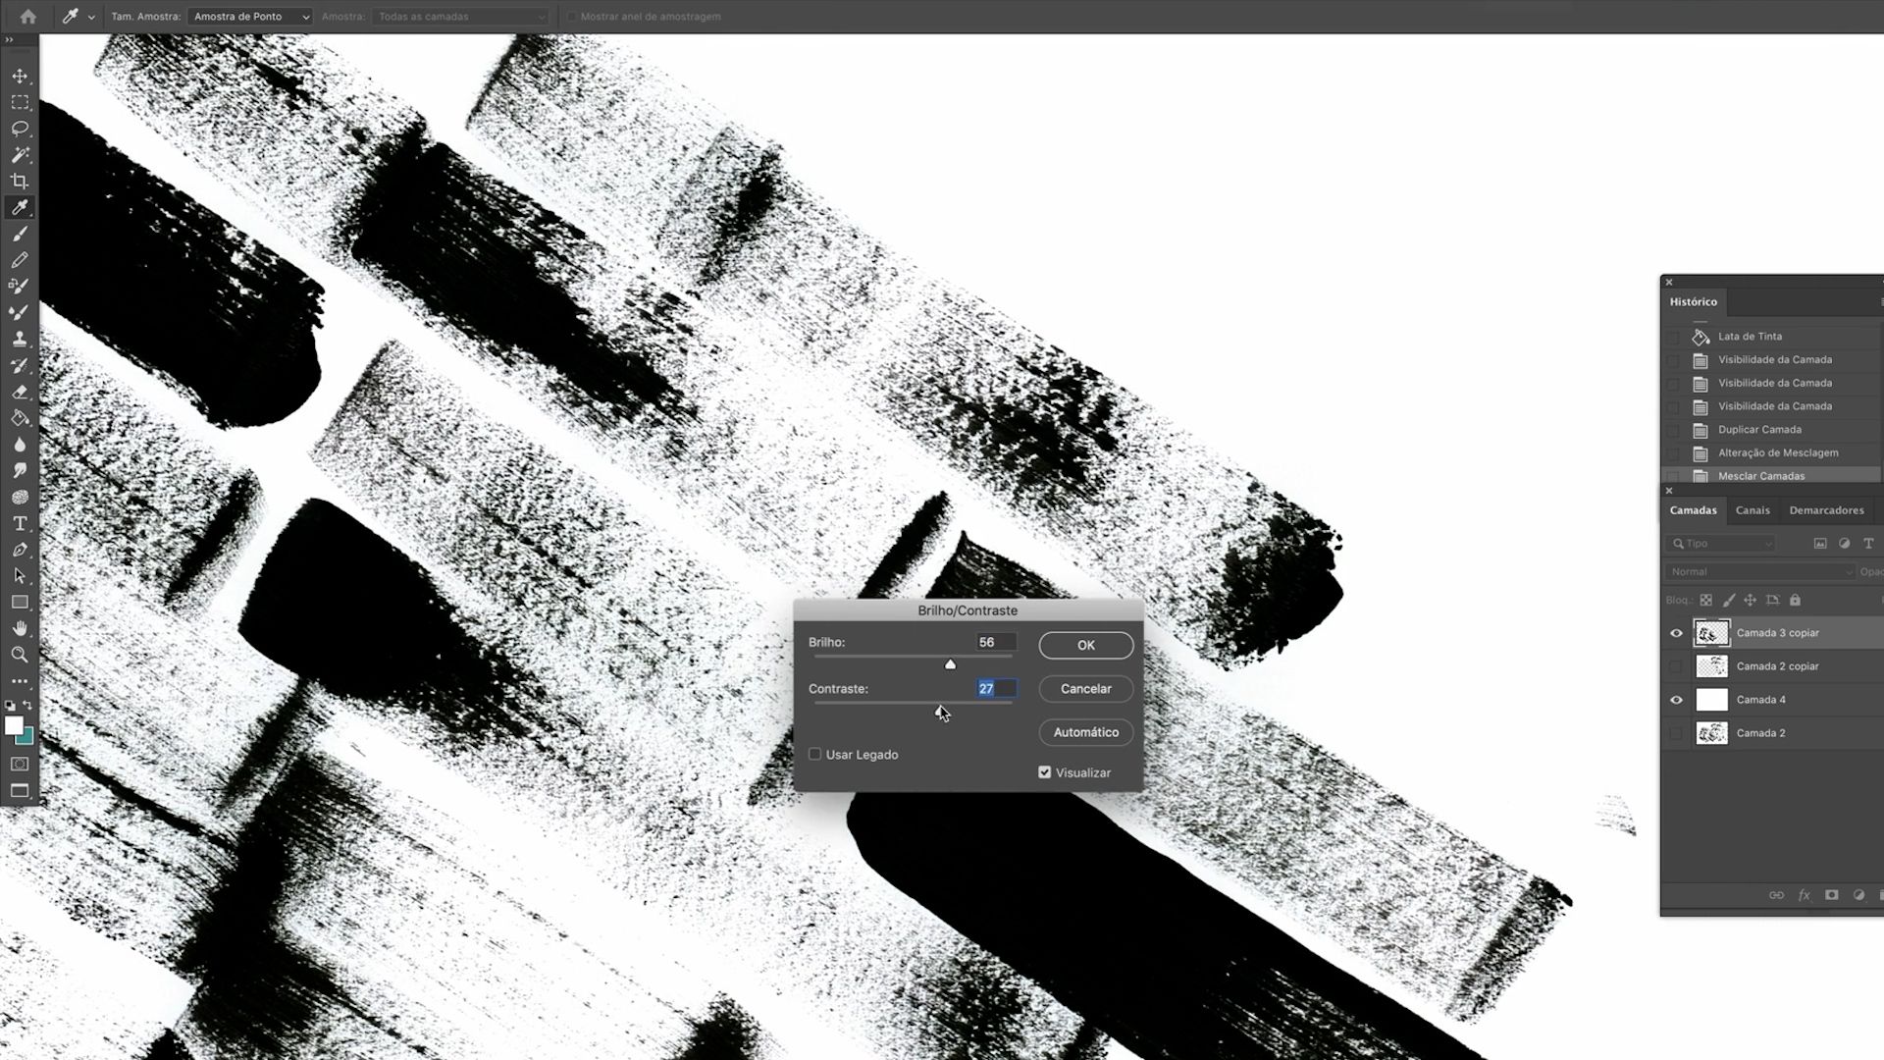Viewport: 1884px width, 1060px height.
Task: Click the link layers icon
Action: [1776, 895]
